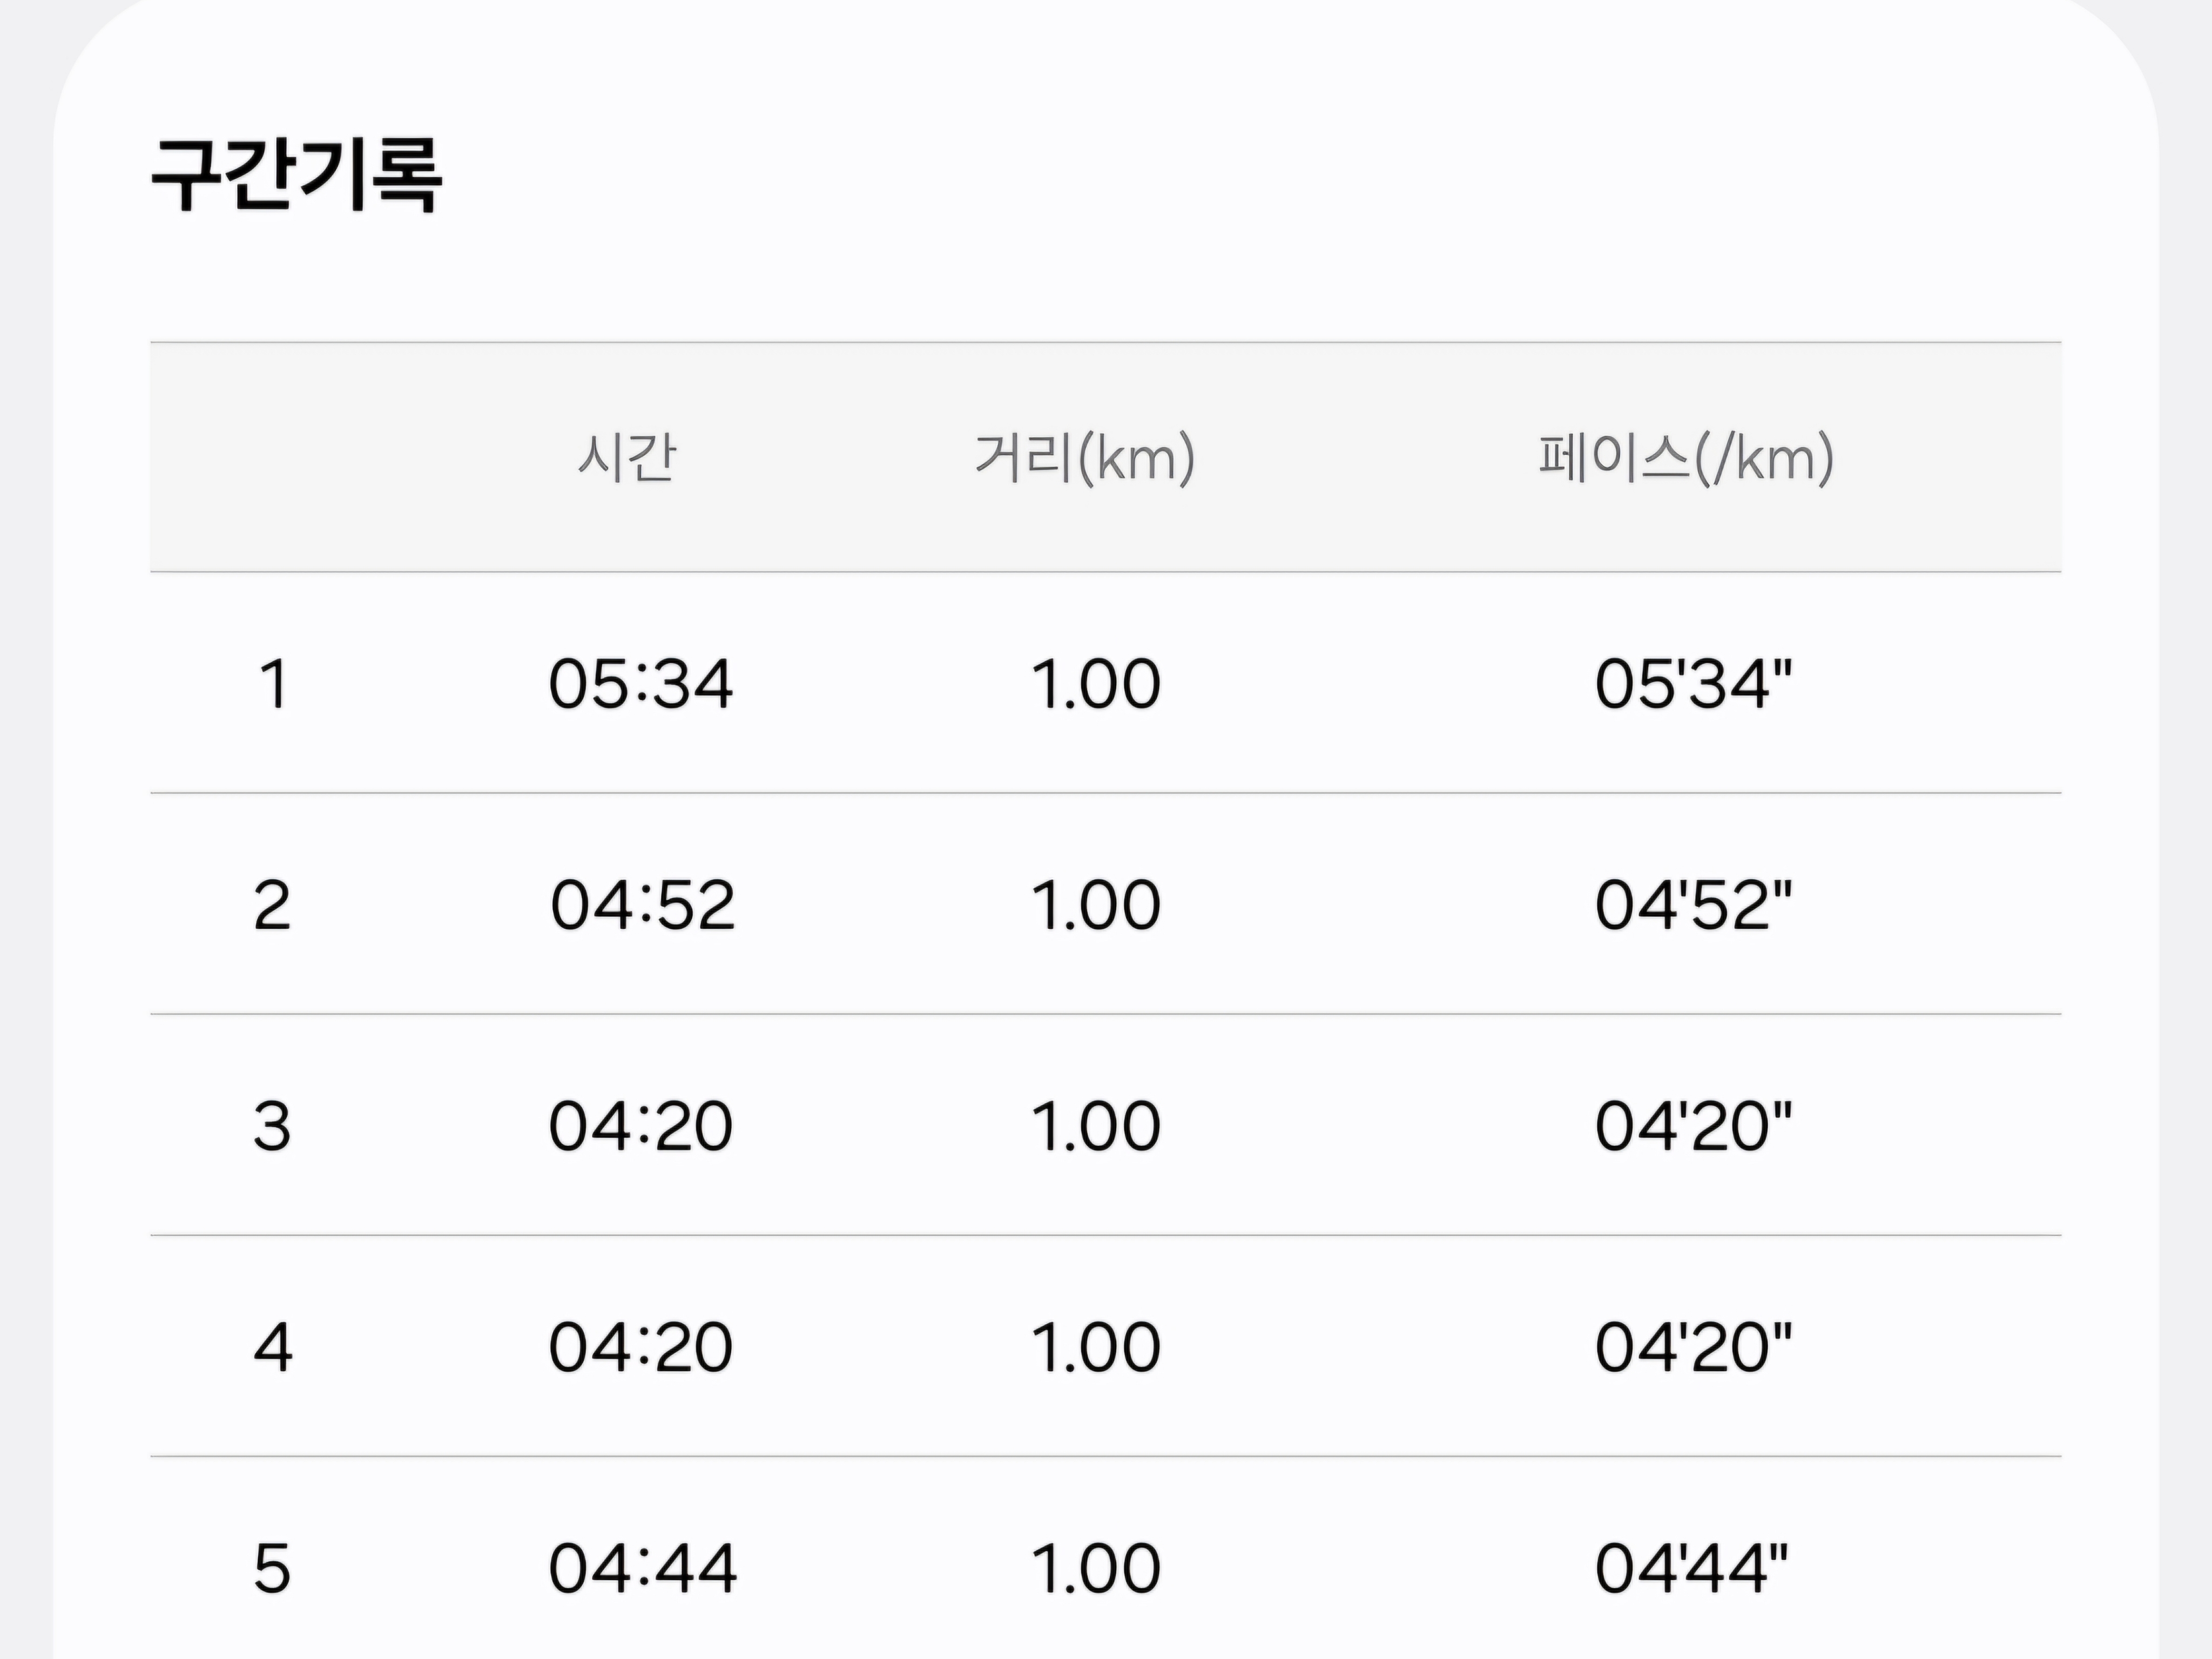Click the 시간 column header
This screenshot has height=1659, width=2212.
point(627,458)
